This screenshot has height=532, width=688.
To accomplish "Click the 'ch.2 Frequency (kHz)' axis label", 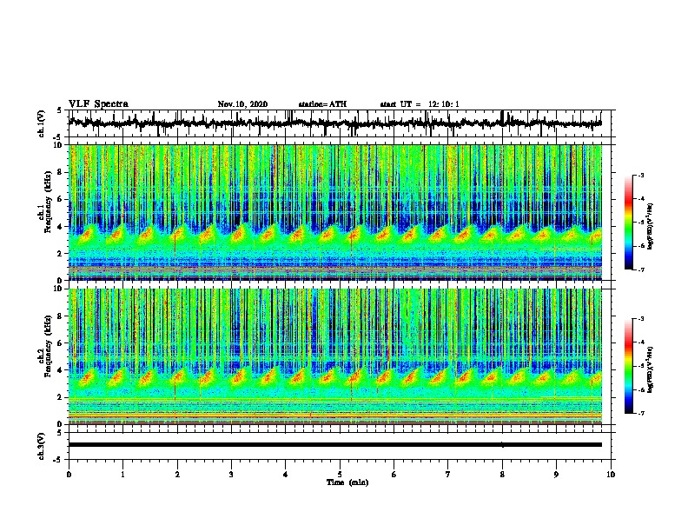I will pos(45,346).
